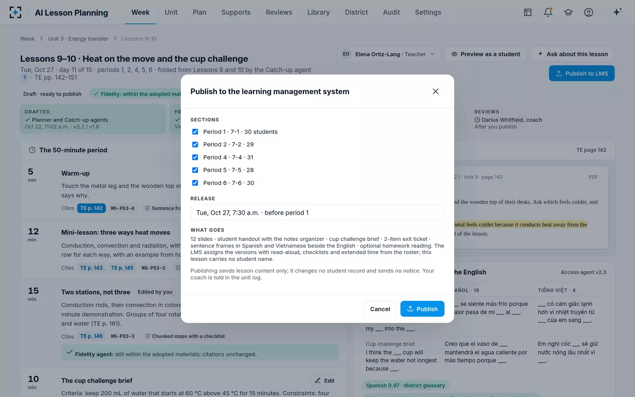This screenshot has width=635, height=397.
Task: Uncheck Period 2 · 7-2 section
Action: tap(195, 145)
